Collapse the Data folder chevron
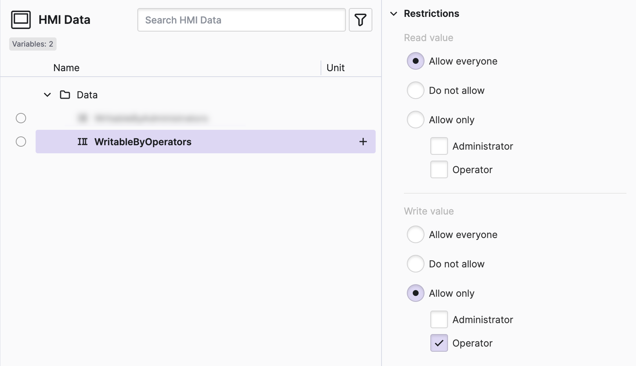 47,95
